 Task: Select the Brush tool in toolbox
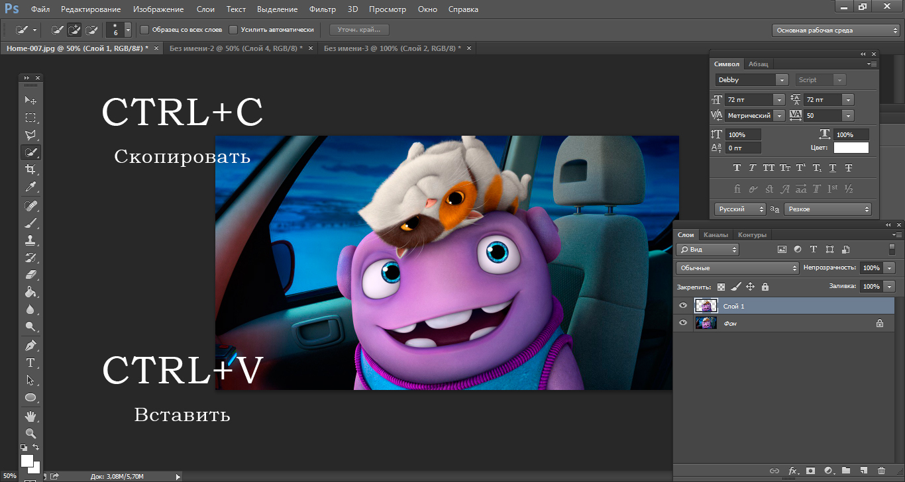tap(30, 223)
